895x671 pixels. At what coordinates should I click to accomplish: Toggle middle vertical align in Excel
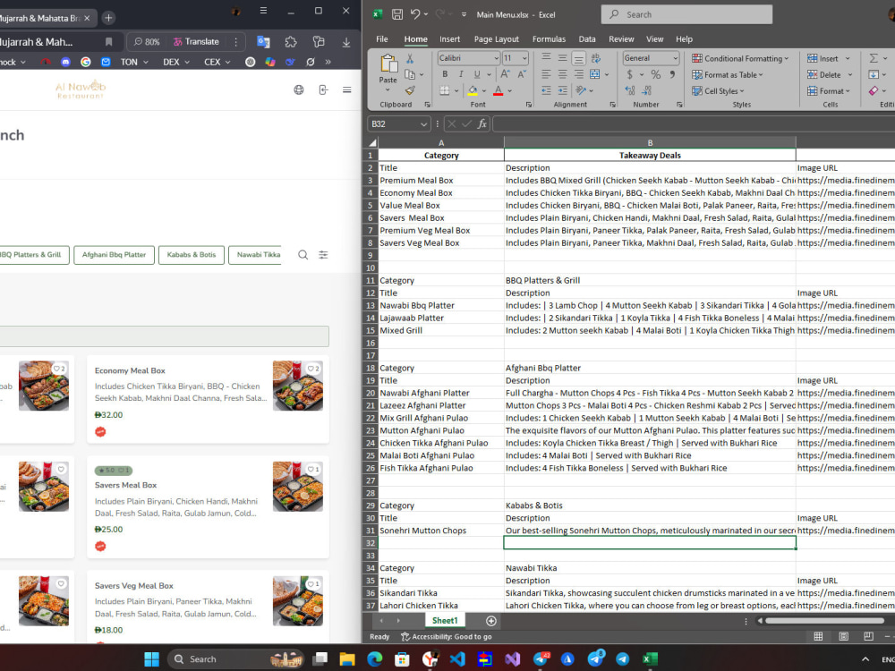click(x=562, y=58)
